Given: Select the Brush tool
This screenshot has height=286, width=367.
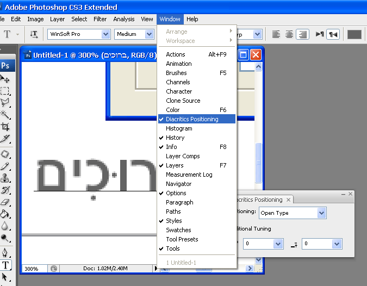Looking at the screenshot, I should 5,166.
